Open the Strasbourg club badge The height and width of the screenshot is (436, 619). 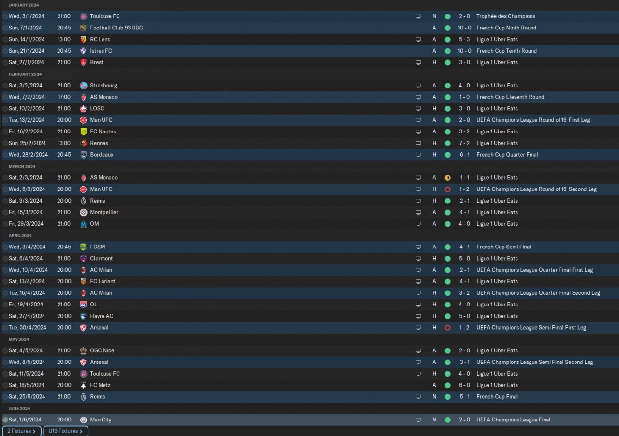point(83,86)
